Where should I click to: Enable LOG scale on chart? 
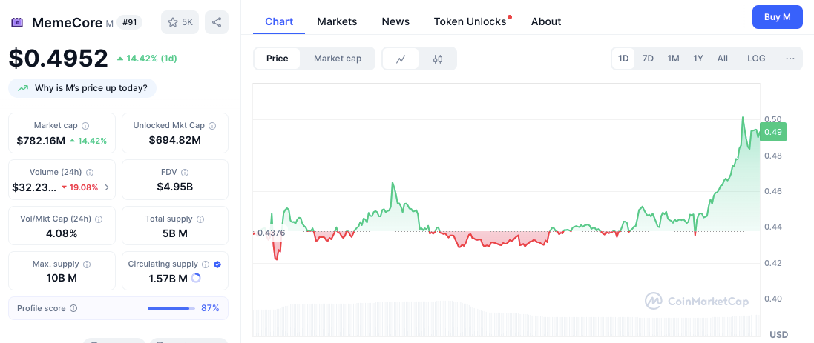756,59
